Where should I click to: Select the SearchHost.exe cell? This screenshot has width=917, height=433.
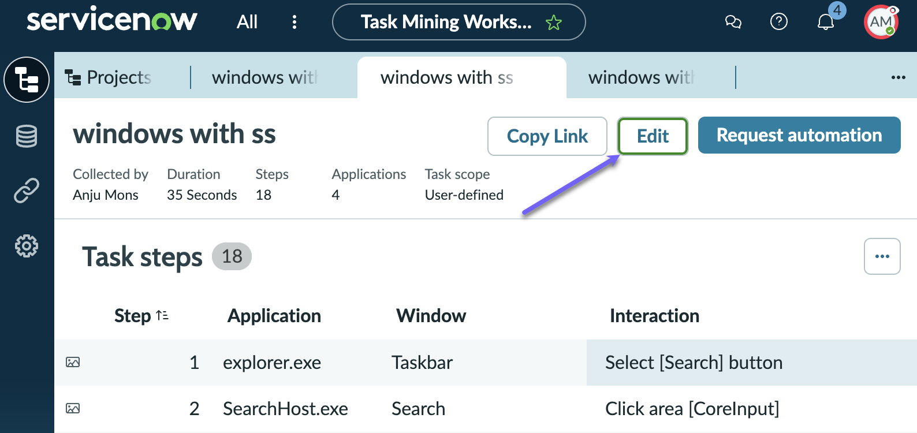point(285,409)
